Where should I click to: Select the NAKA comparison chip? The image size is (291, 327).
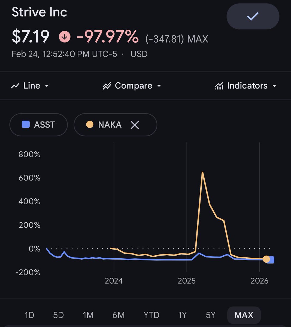115,125
